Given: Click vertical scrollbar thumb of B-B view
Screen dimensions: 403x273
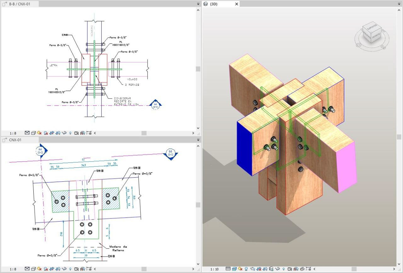Looking at the screenshot, I should click(x=198, y=69).
